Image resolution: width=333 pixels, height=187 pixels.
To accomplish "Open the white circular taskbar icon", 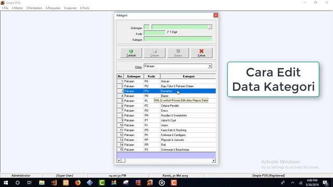I will point(162,182).
